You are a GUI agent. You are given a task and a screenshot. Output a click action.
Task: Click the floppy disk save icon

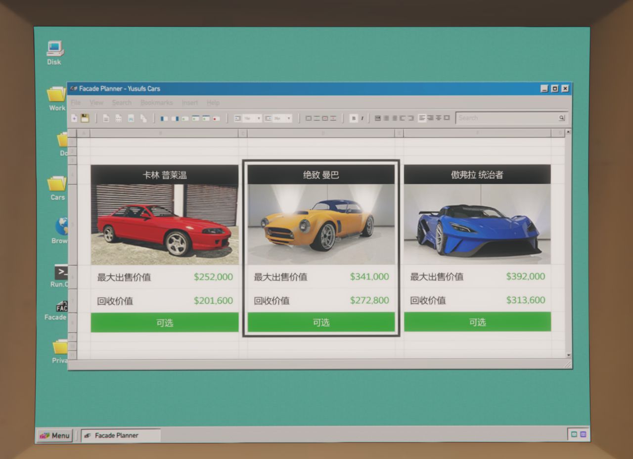coord(85,118)
